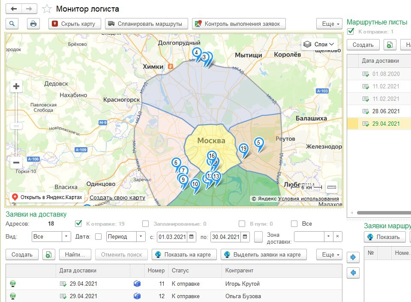411x302 pixels.
Task: Click the start date field 01.03.2021
Action: point(172,236)
